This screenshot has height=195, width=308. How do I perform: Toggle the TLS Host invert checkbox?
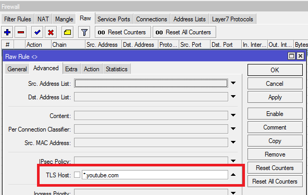[x=77, y=175]
